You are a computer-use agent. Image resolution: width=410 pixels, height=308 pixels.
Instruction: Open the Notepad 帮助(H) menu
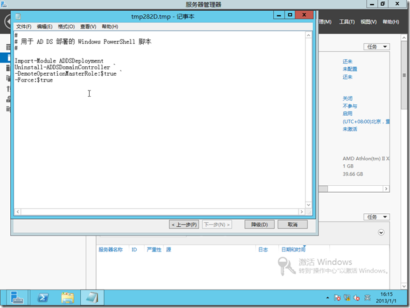pyautogui.click(x=110, y=27)
